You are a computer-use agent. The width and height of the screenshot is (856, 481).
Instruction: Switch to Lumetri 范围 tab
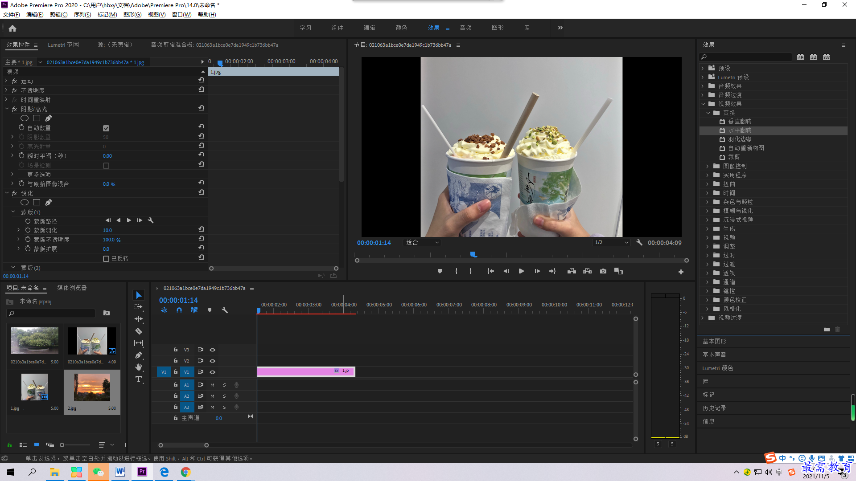click(x=63, y=45)
